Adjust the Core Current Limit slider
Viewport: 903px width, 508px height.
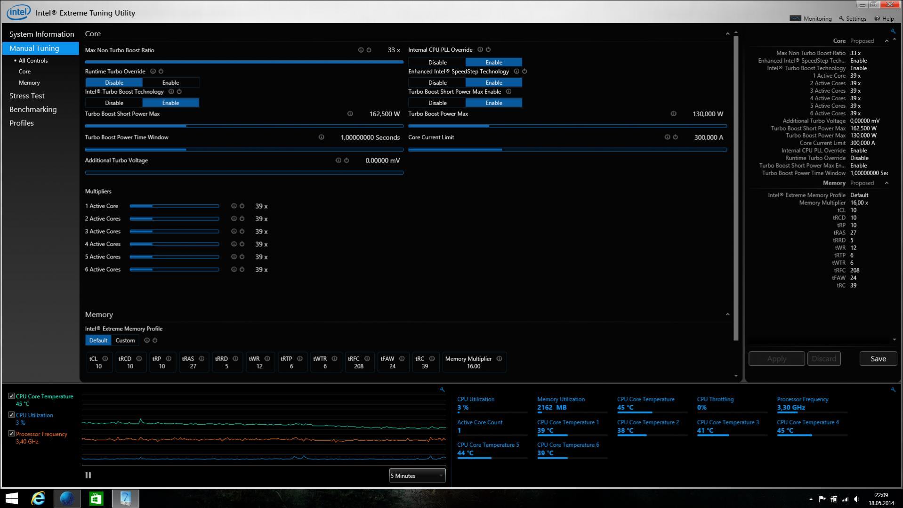pyautogui.click(x=567, y=150)
